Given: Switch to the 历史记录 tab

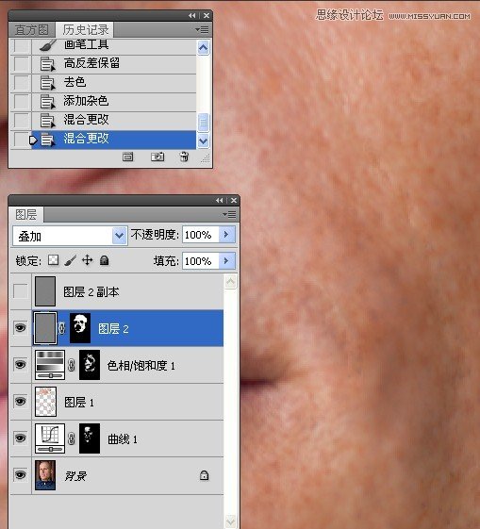Looking at the screenshot, I should point(85,29).
